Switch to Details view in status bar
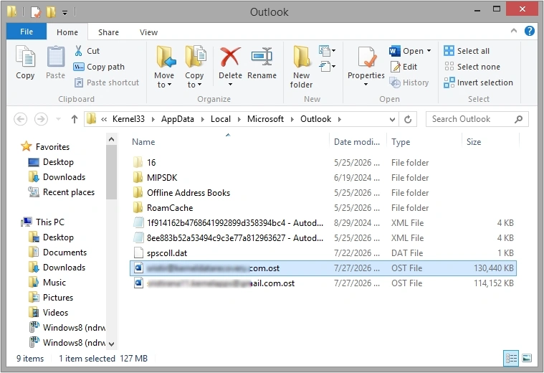 coord(511,358)
